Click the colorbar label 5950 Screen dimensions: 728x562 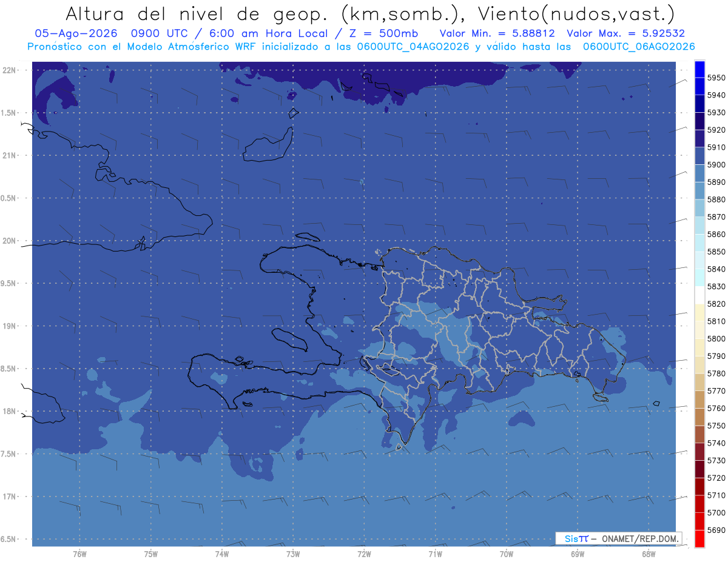[x=716, y=78]
